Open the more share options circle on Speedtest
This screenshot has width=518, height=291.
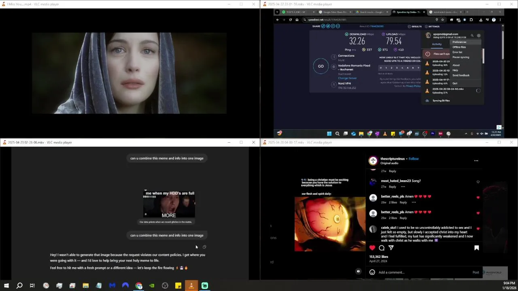point(338,26)
